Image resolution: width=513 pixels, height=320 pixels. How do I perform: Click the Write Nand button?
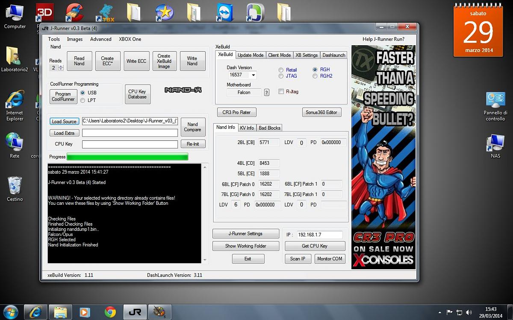pos(192,61)
